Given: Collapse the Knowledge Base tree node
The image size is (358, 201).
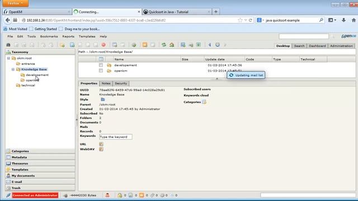Looking at the screenshot, I should [x=13, y=69].
